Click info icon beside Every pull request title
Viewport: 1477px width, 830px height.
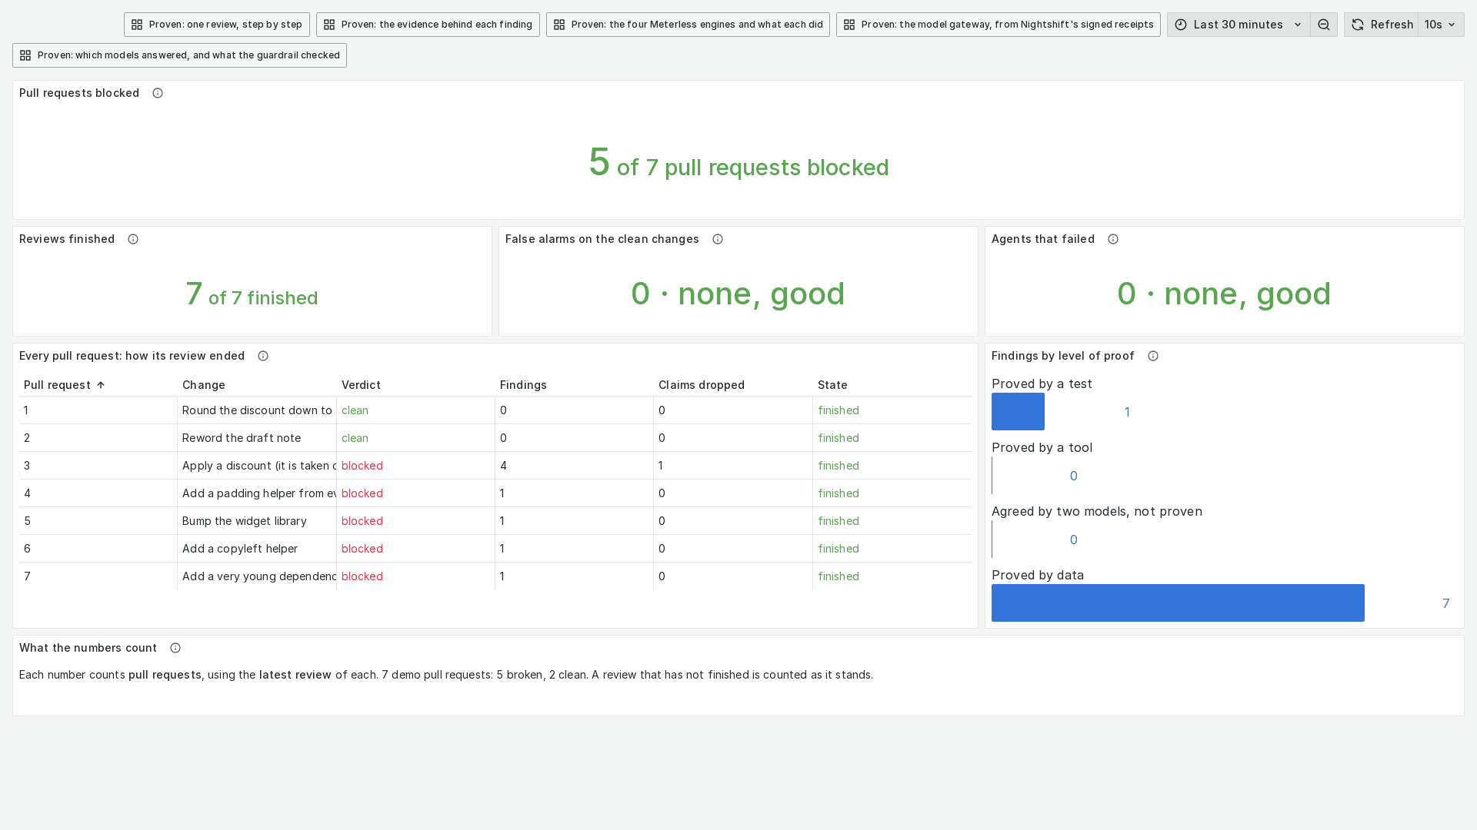point(263,356)
